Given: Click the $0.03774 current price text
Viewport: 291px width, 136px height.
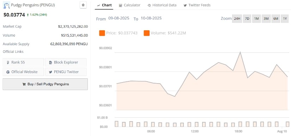Looking at the screenshot, I should pos(14,15).
